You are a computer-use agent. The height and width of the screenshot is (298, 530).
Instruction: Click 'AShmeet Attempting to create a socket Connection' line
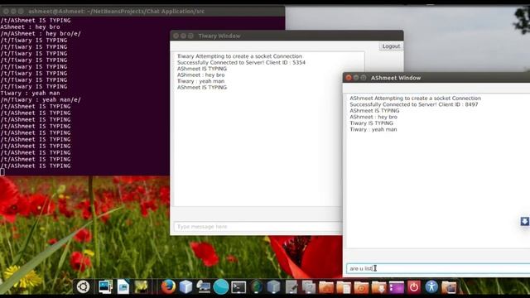416,99
